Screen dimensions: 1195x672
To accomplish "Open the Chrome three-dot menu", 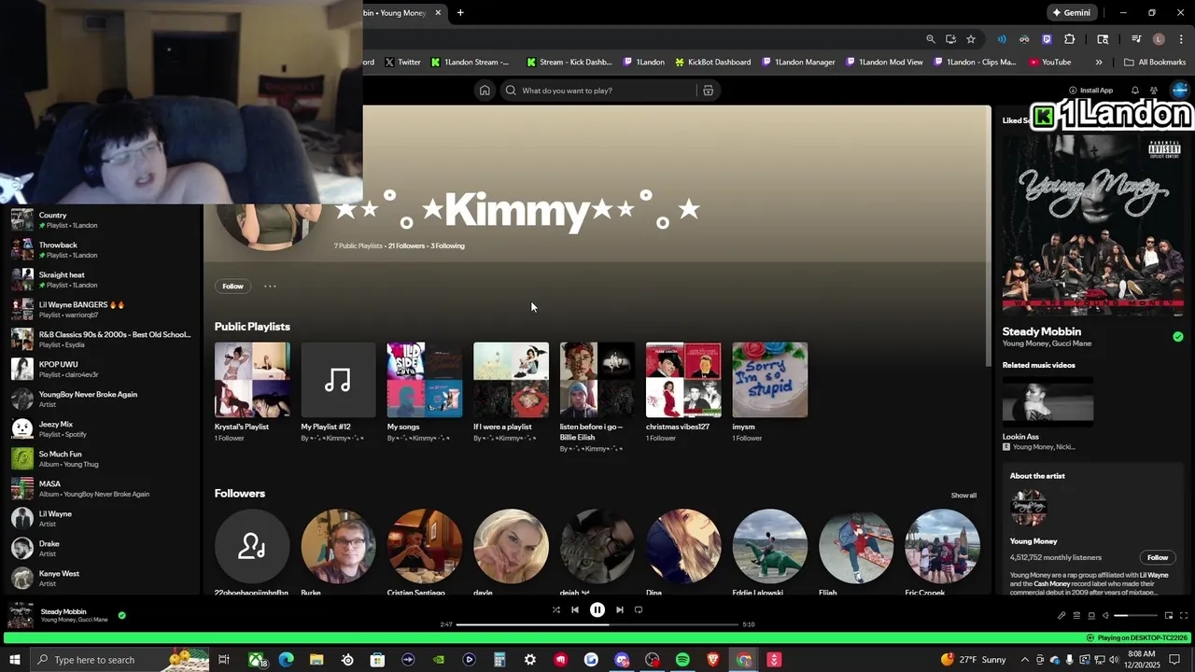I will (1181, 39).
